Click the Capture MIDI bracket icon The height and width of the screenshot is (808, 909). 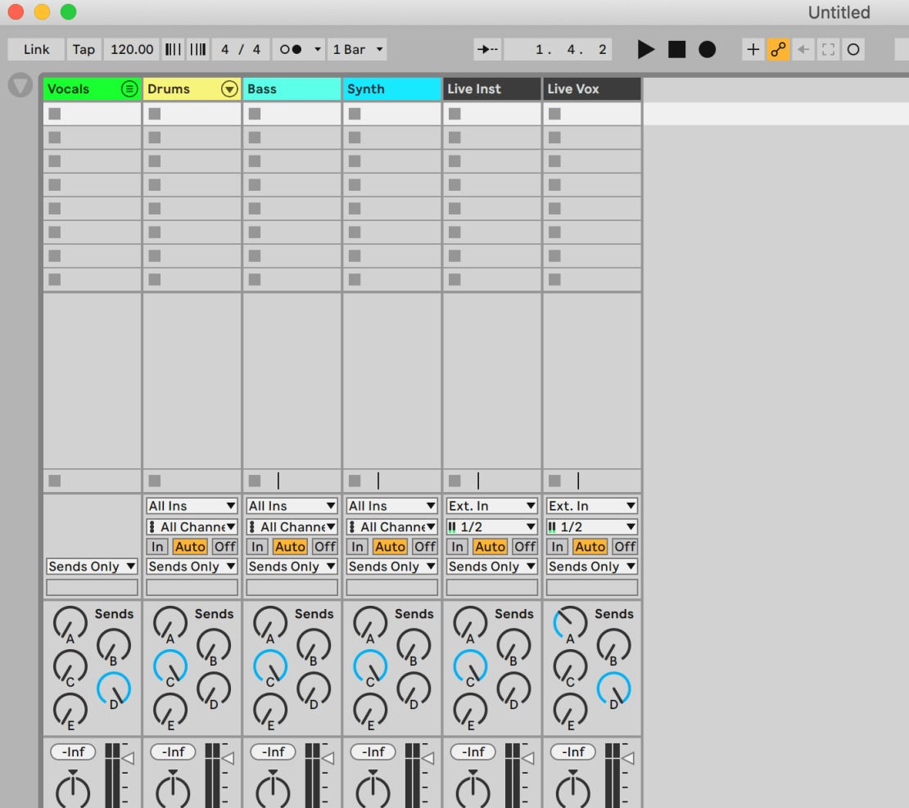tap(828, 49)
